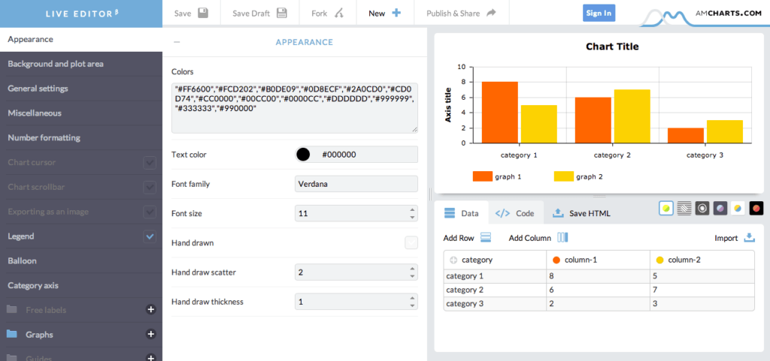Open Background and plot area section
Screen dimensions: 770x361
81,64
